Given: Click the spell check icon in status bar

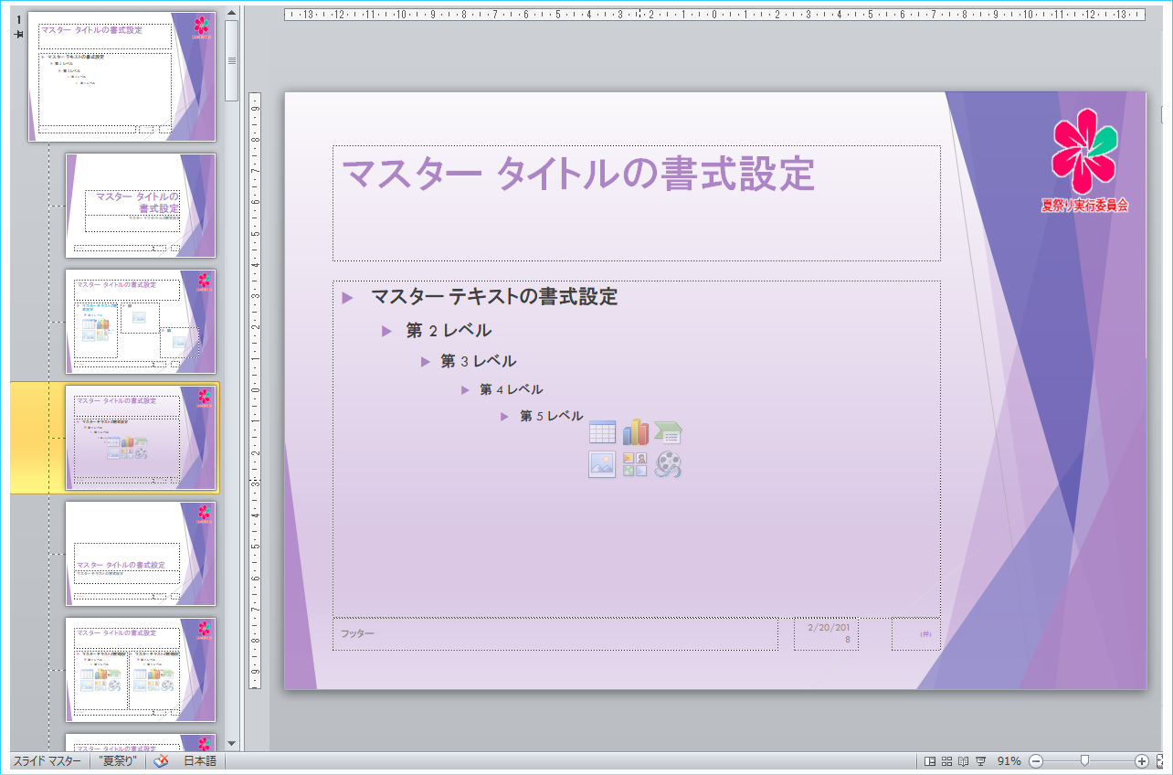Looking at the screenshot, I should click(161, 761).
